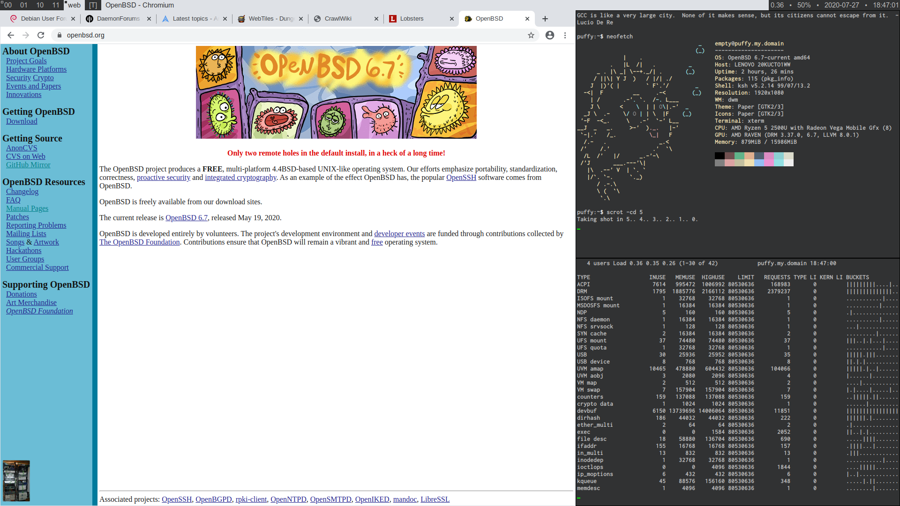Click the 'devbuf' row in systat
The width and height of the screenshot is (900, 506).
tap(738, 411)
